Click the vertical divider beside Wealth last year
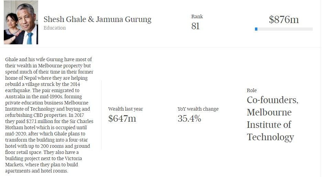 tap(101, 115)
